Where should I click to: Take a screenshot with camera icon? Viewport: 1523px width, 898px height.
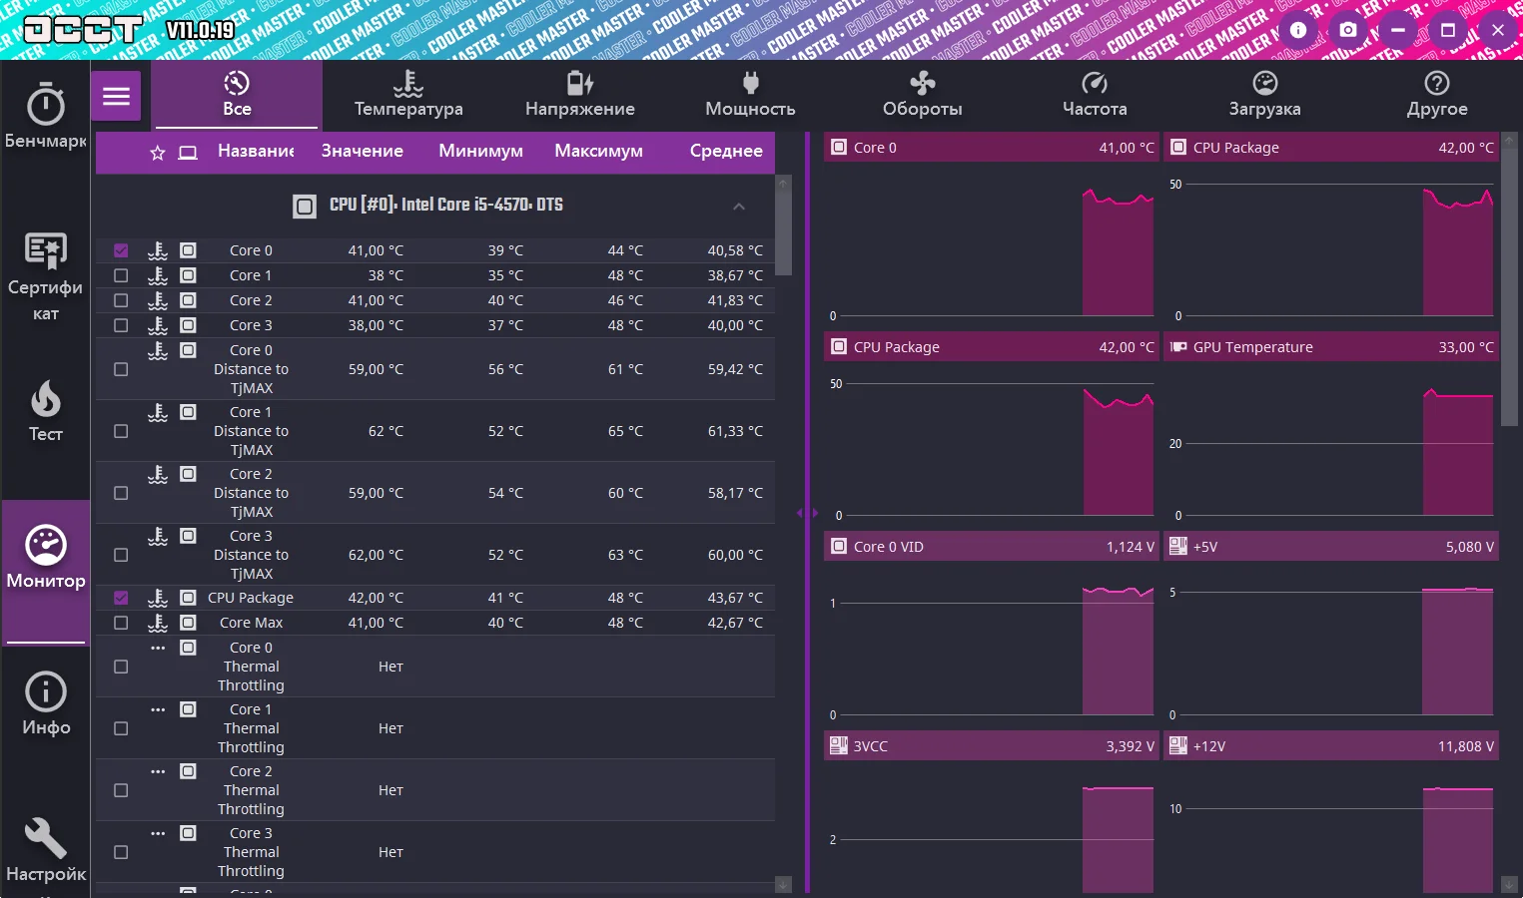click(1348, 30)
